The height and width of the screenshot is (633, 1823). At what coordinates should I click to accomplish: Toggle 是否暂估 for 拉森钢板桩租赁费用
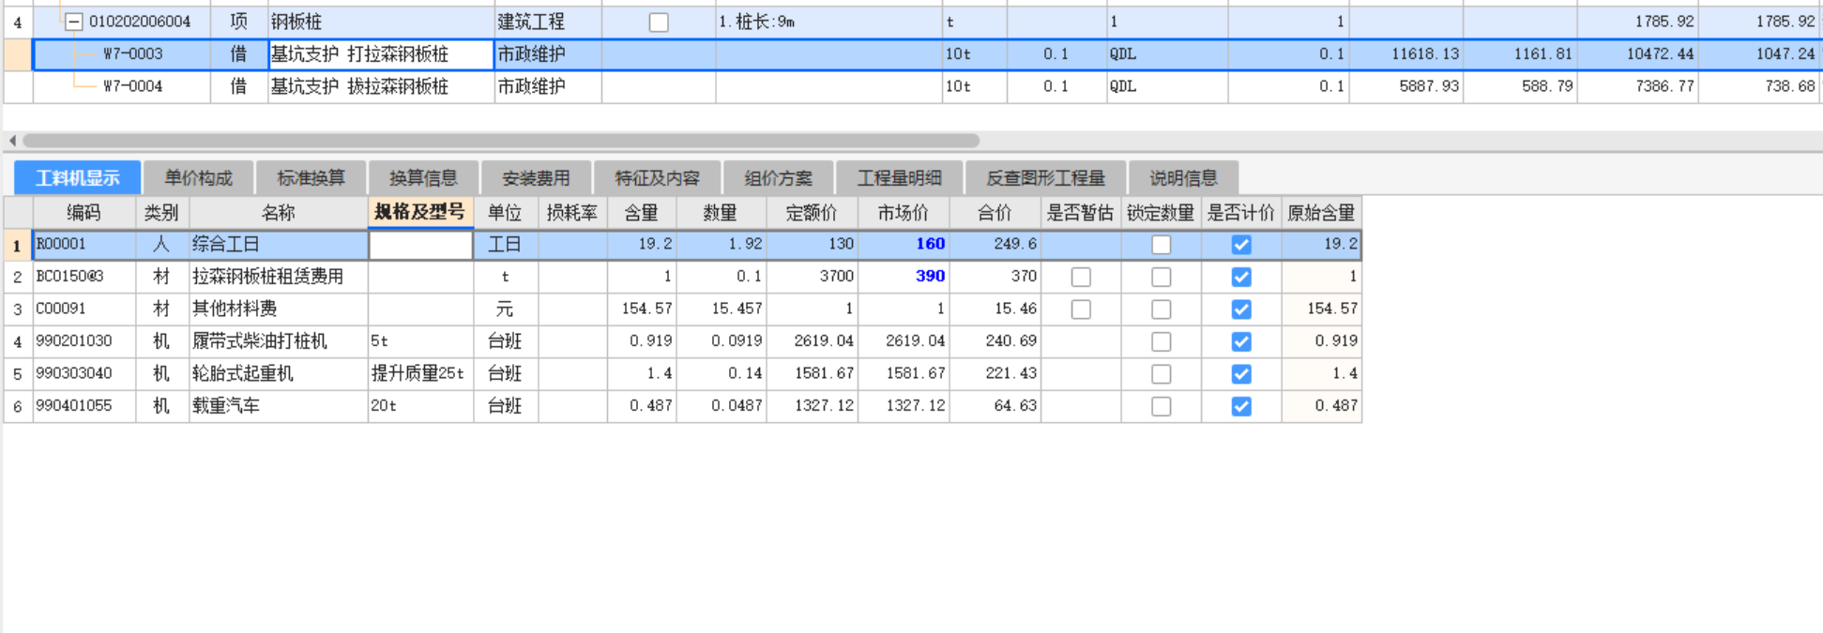[1081, 277]
